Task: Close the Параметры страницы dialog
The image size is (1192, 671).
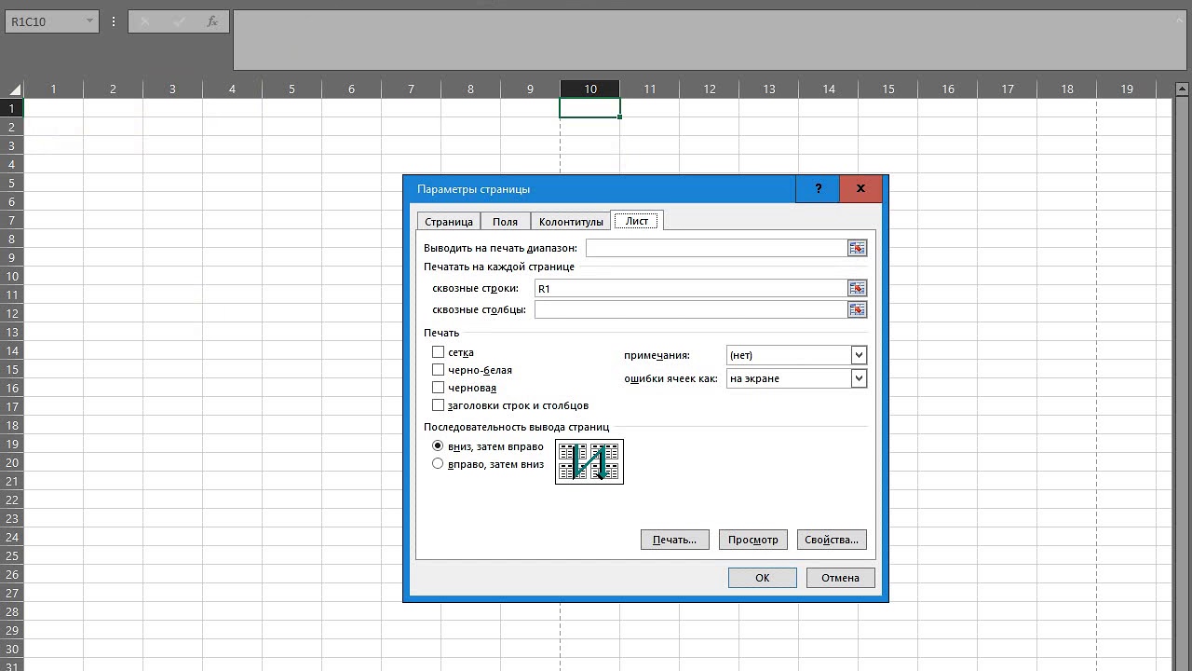Action: (860, 188)
